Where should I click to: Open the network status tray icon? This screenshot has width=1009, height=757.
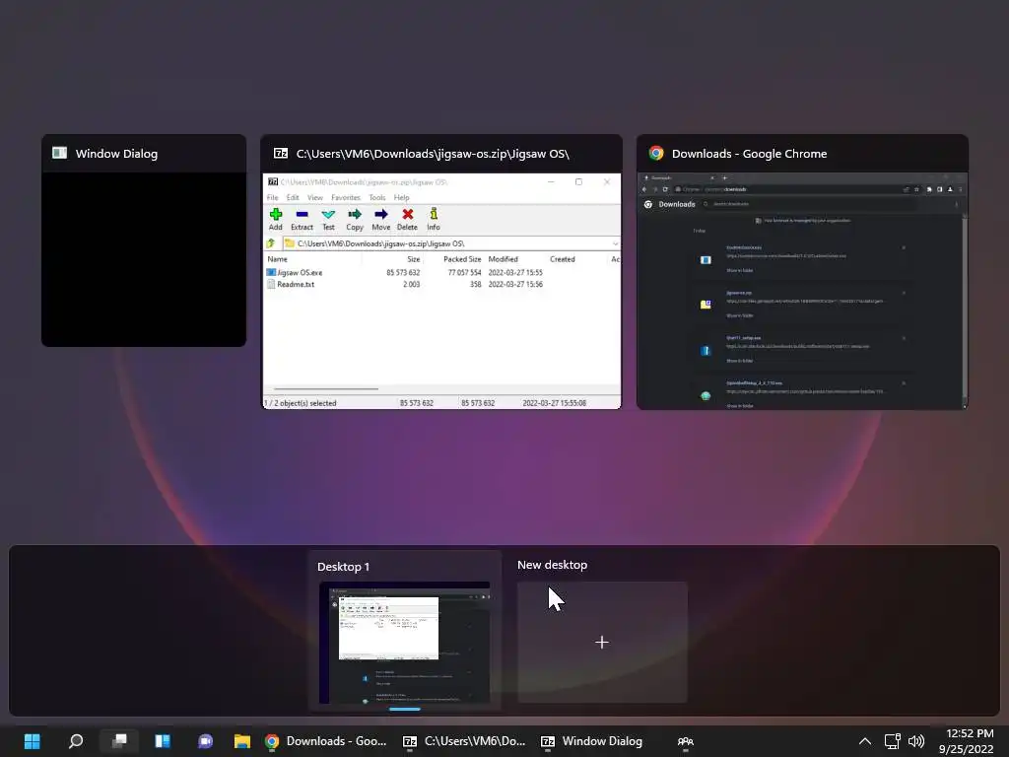(x=892, y=741)
